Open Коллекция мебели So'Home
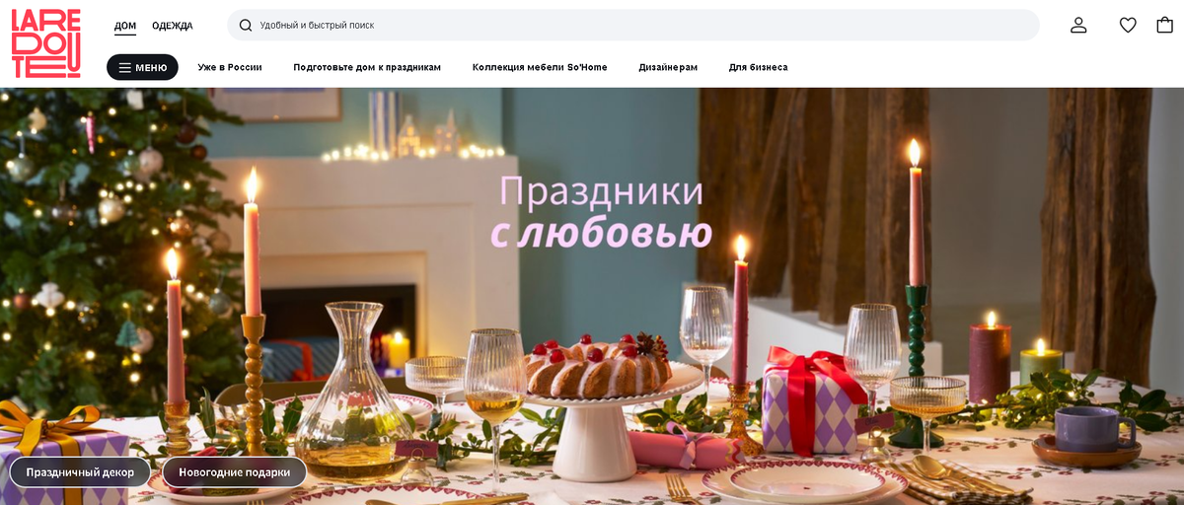 point(540,67)
